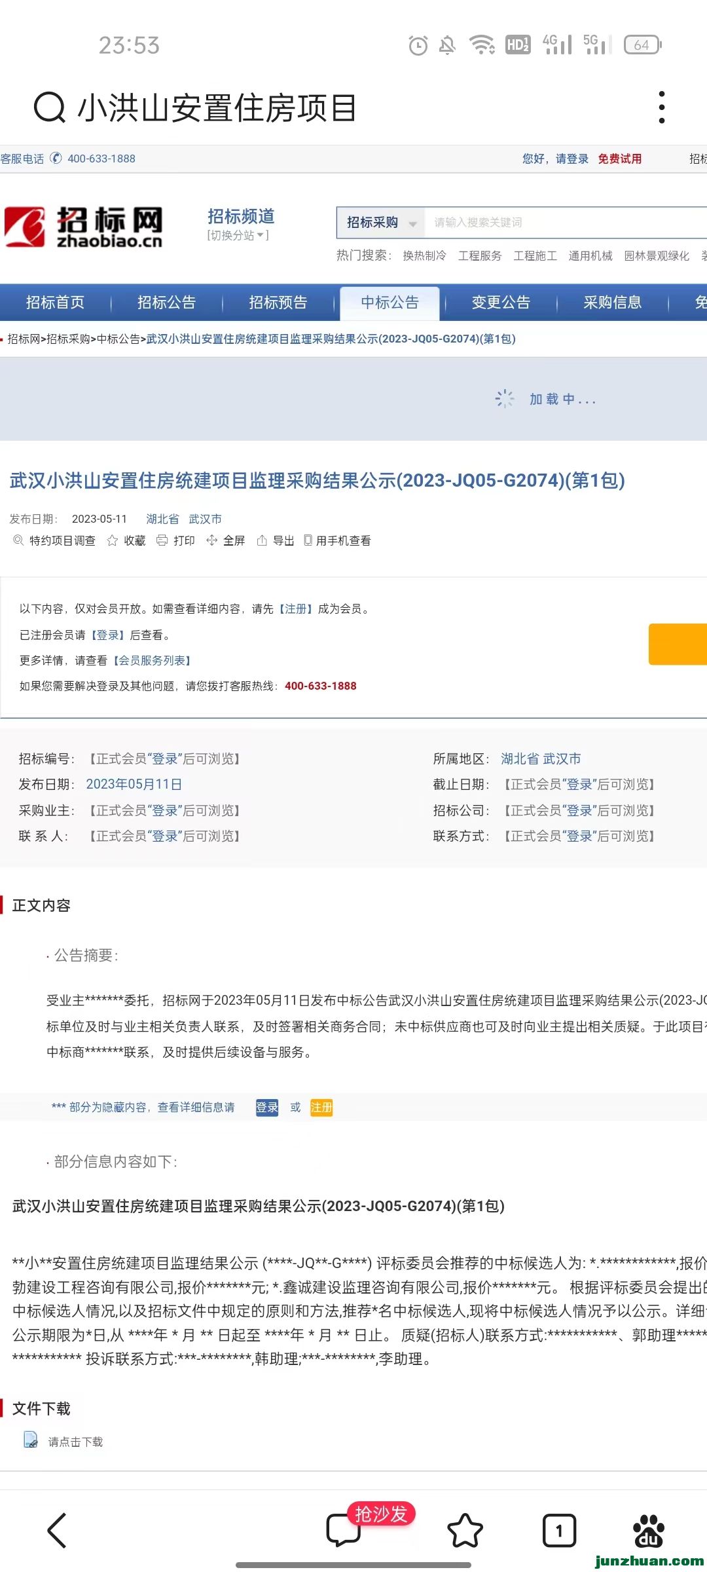Click the 全屏 fullscreen icon
This screenshot has width=707, height=1572.
coord(211,540)
